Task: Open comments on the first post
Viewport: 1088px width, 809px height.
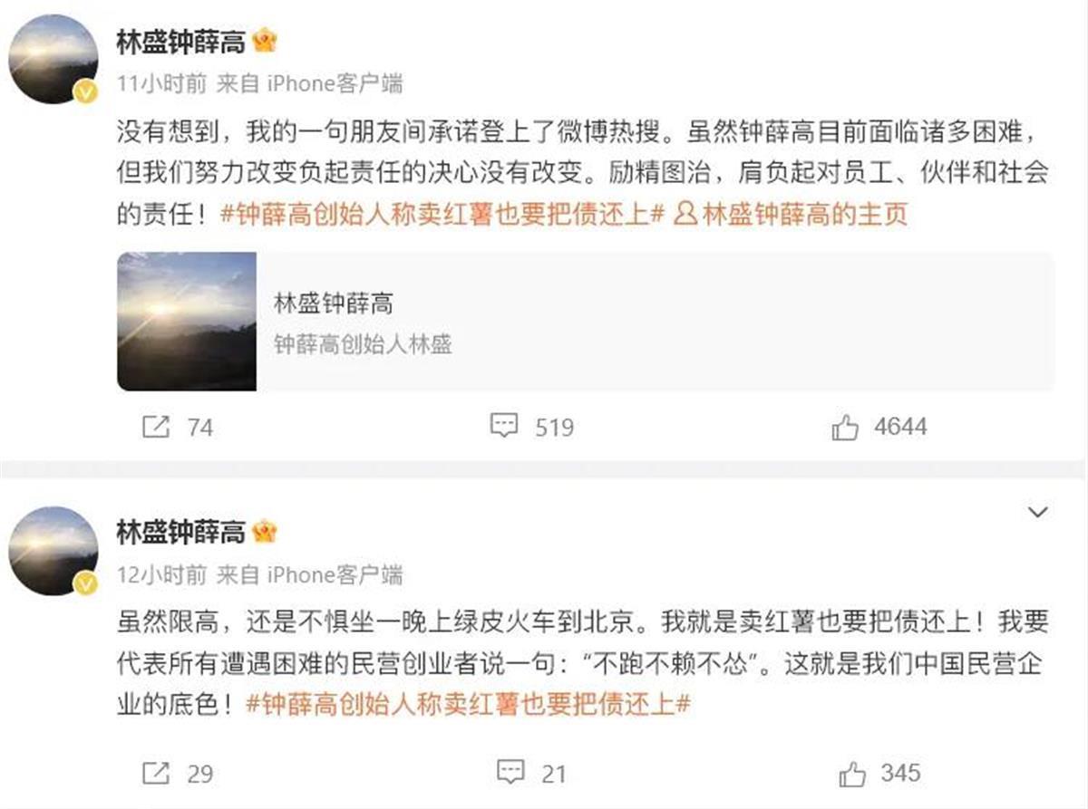Action: 504,425
